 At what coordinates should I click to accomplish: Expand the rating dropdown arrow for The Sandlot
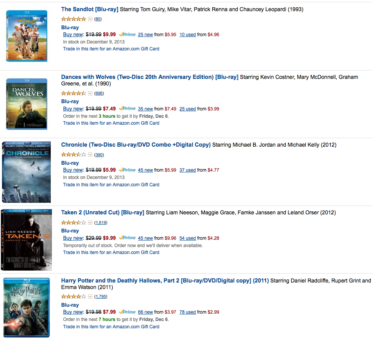[90, 19]
